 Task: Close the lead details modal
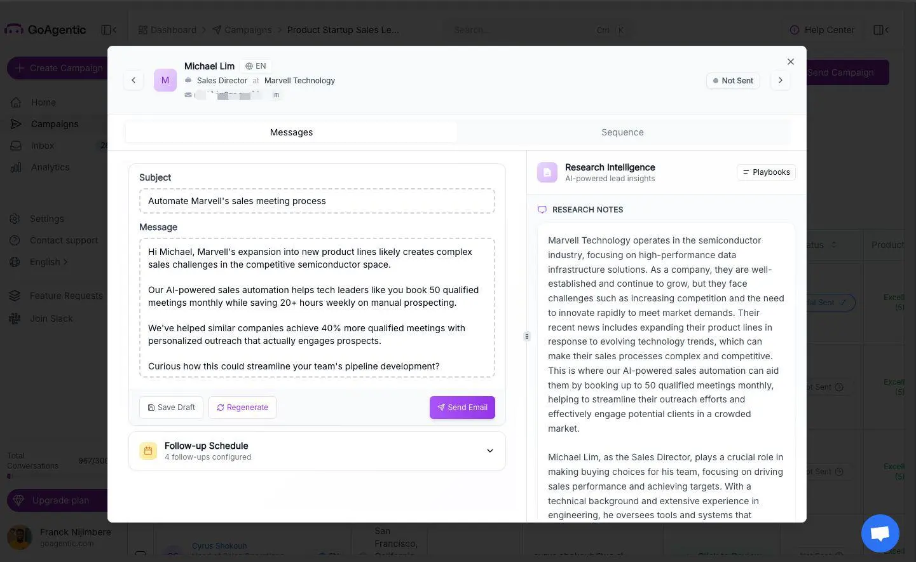coord(791,62)
